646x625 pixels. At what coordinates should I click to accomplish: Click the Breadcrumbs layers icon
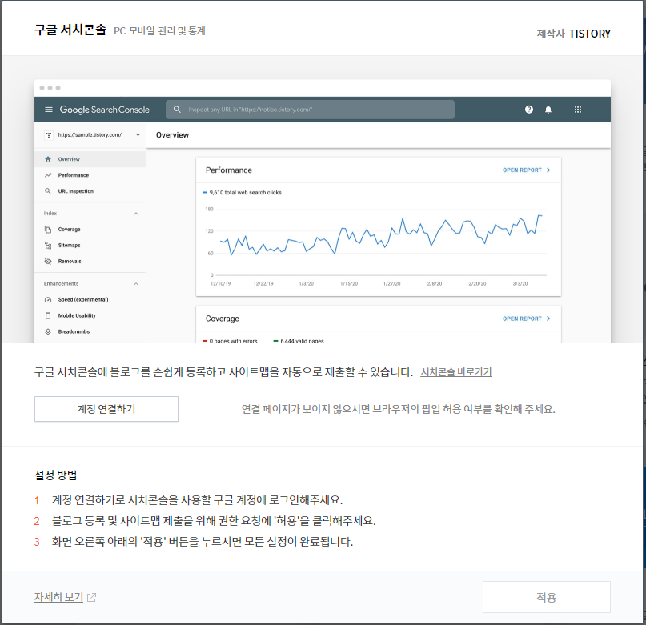tap(48, 331)
